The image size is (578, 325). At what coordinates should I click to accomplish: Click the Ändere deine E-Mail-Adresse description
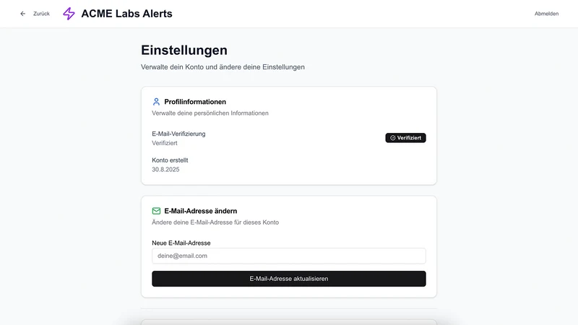click(215, 222)
